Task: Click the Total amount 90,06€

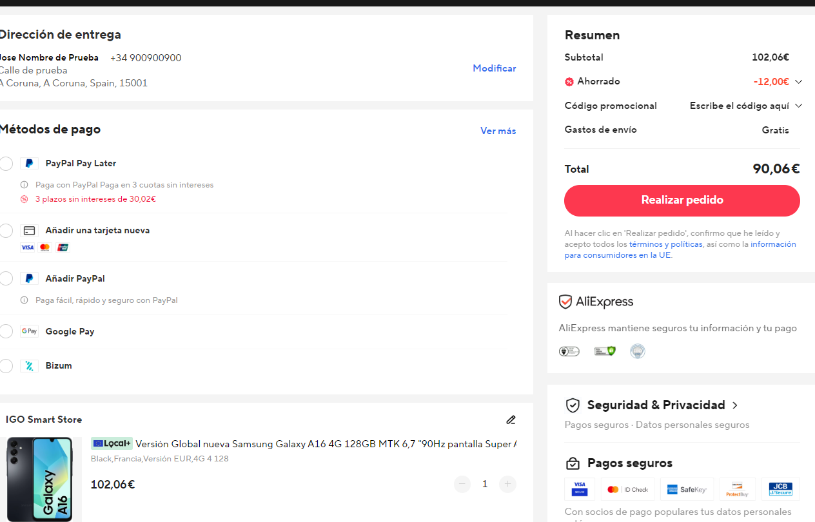Action: click(x=776, y=169)
